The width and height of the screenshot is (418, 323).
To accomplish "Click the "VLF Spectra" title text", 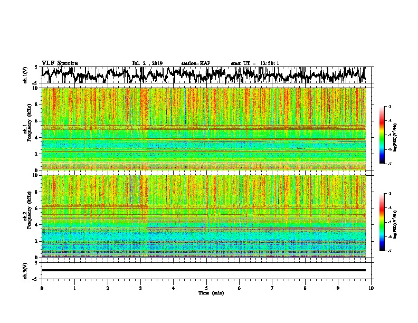I will [x=60, y=63].
